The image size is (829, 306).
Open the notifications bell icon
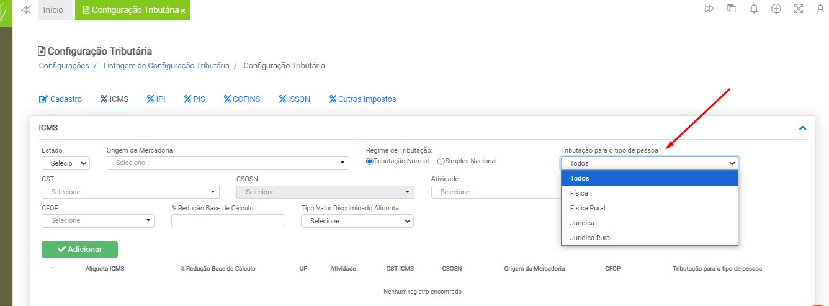(754, 9)
